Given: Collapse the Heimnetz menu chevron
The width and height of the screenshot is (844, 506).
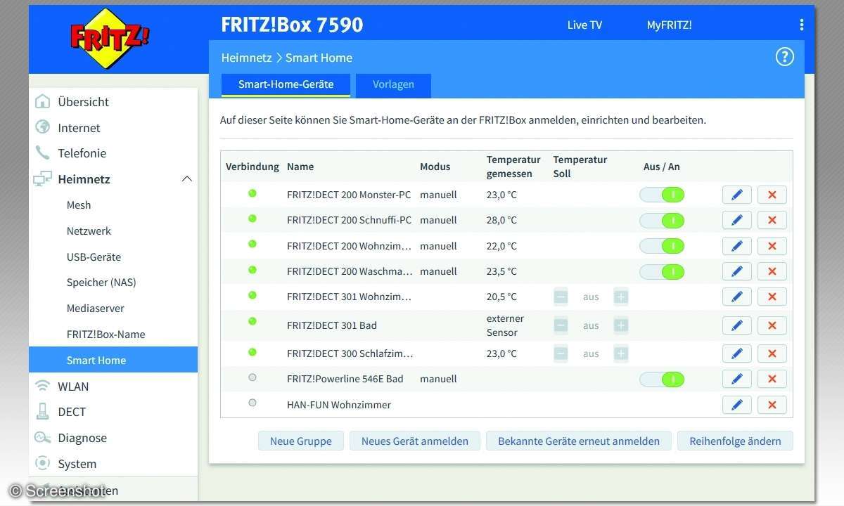Looking at the screenshot, I should 186,179.
